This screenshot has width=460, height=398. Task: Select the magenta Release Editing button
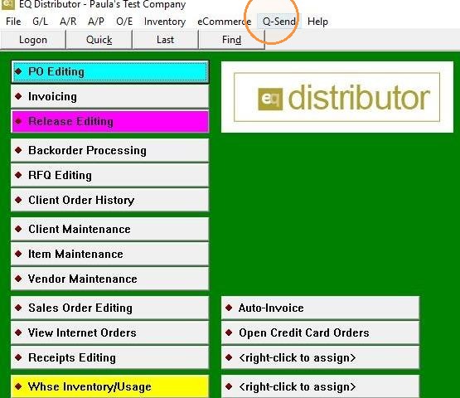[x=110, y=121]
